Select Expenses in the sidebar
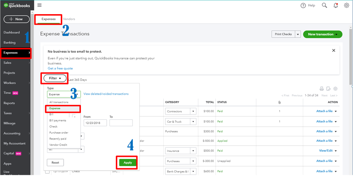This screenshot has width=353, height=176. (x=15, y=53)
